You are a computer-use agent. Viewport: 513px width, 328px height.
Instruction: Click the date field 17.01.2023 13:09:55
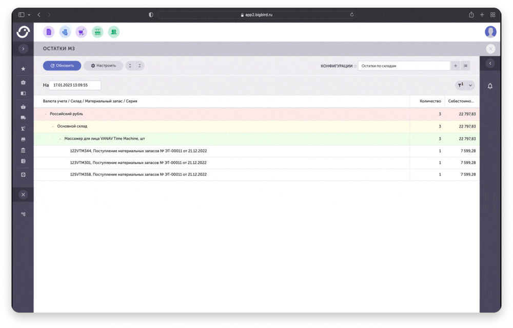(x=76, y=85)
